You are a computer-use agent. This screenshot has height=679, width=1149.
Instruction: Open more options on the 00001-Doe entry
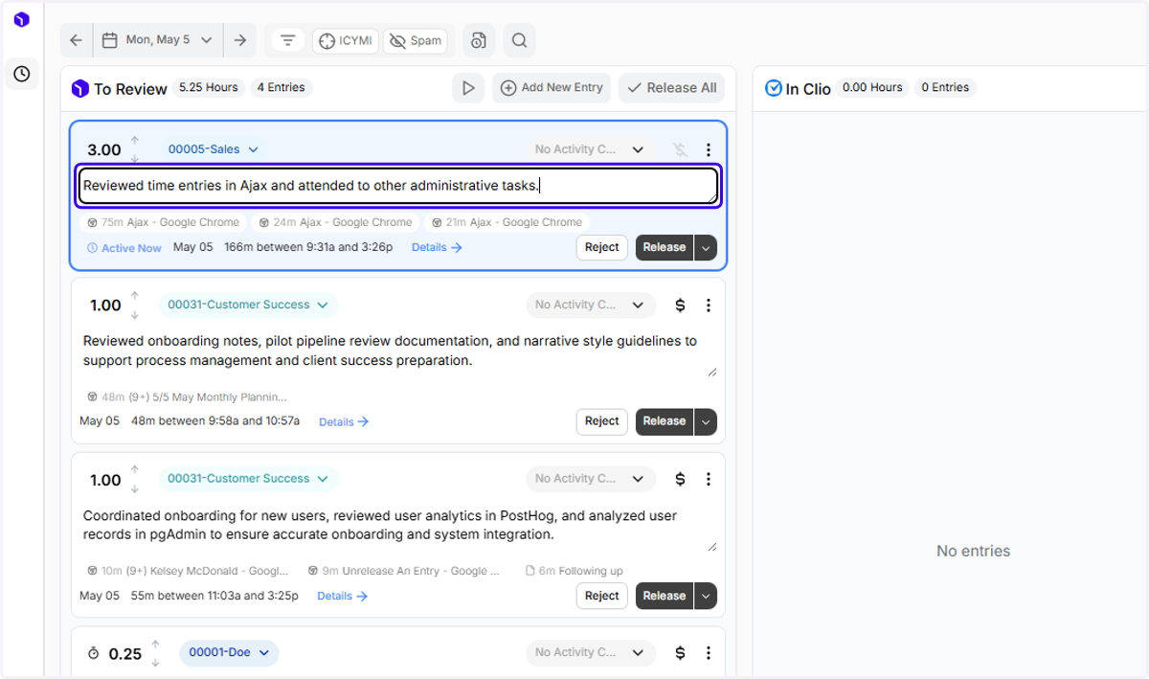tap(709, 653)
